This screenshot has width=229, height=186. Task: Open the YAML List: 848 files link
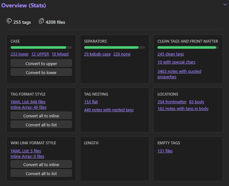(28, 102)
